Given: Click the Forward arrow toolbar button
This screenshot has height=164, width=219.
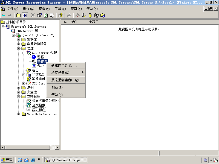Looking at the screenshot, I should point(10,15).
